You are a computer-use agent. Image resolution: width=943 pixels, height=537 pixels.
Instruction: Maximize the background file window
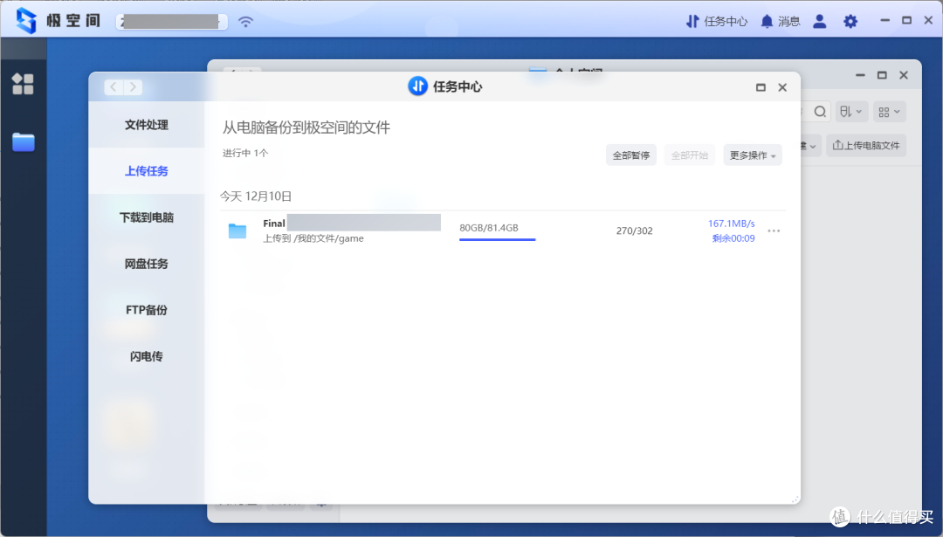pos(882,75)
